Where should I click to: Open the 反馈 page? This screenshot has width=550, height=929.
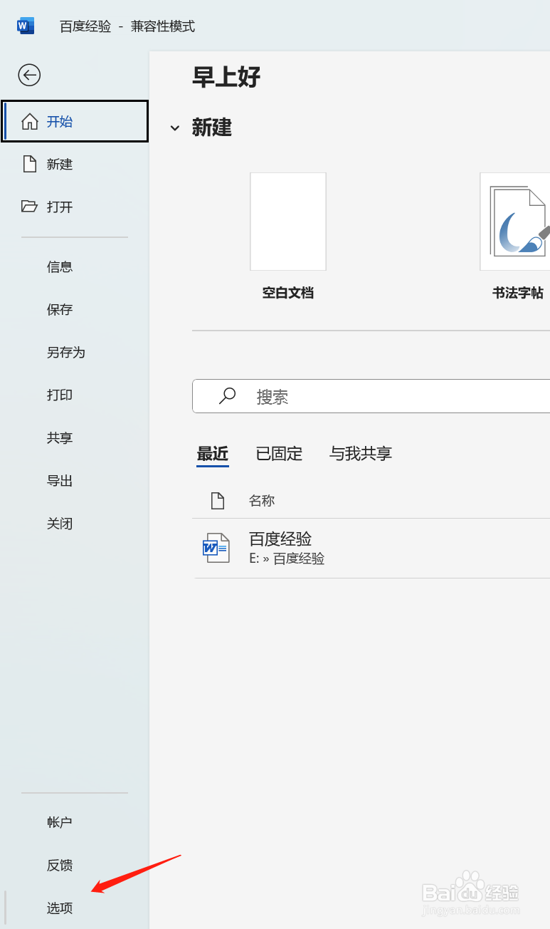75,866
